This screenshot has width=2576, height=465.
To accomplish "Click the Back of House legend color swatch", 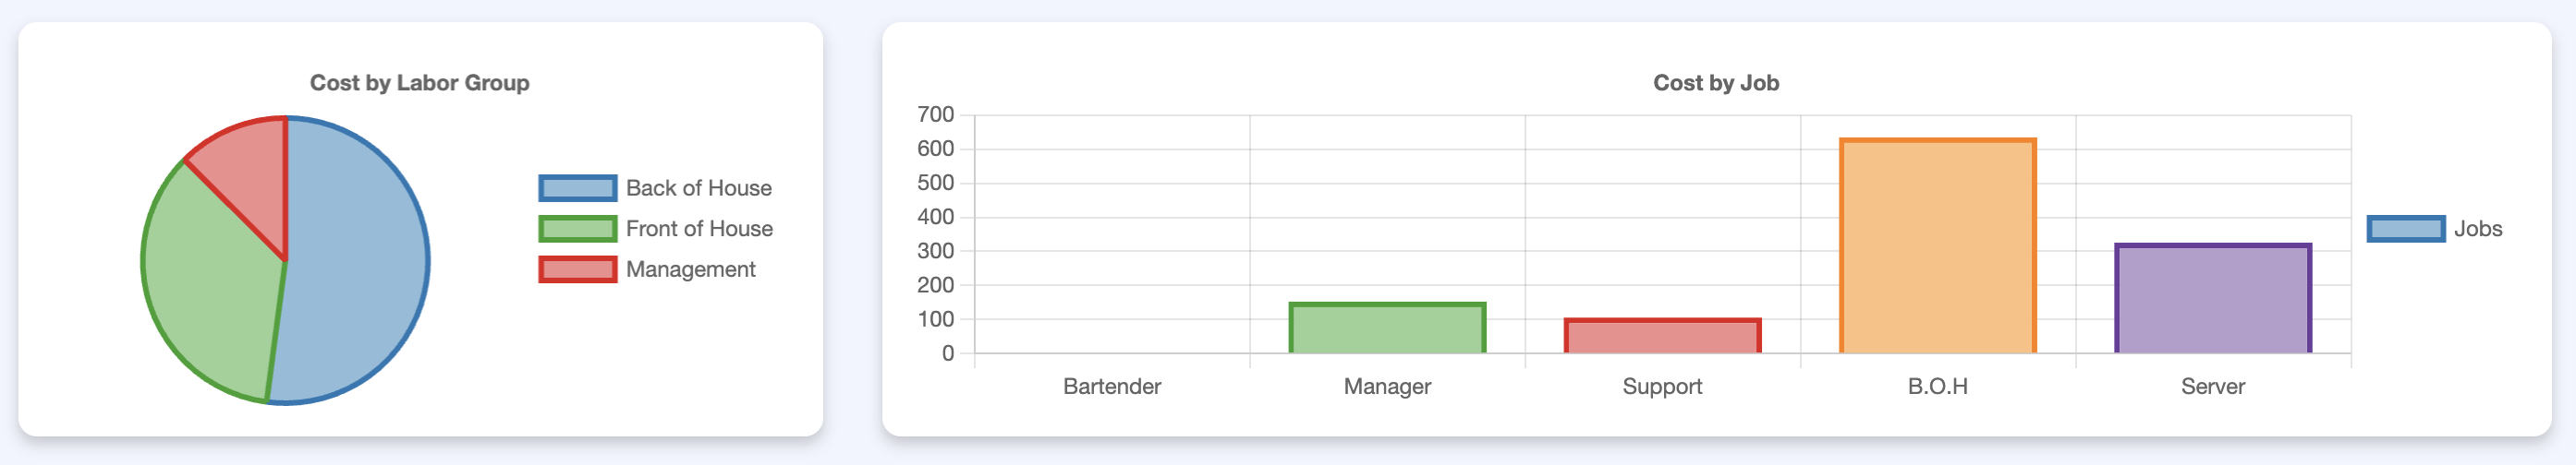I will click(577, 187).
